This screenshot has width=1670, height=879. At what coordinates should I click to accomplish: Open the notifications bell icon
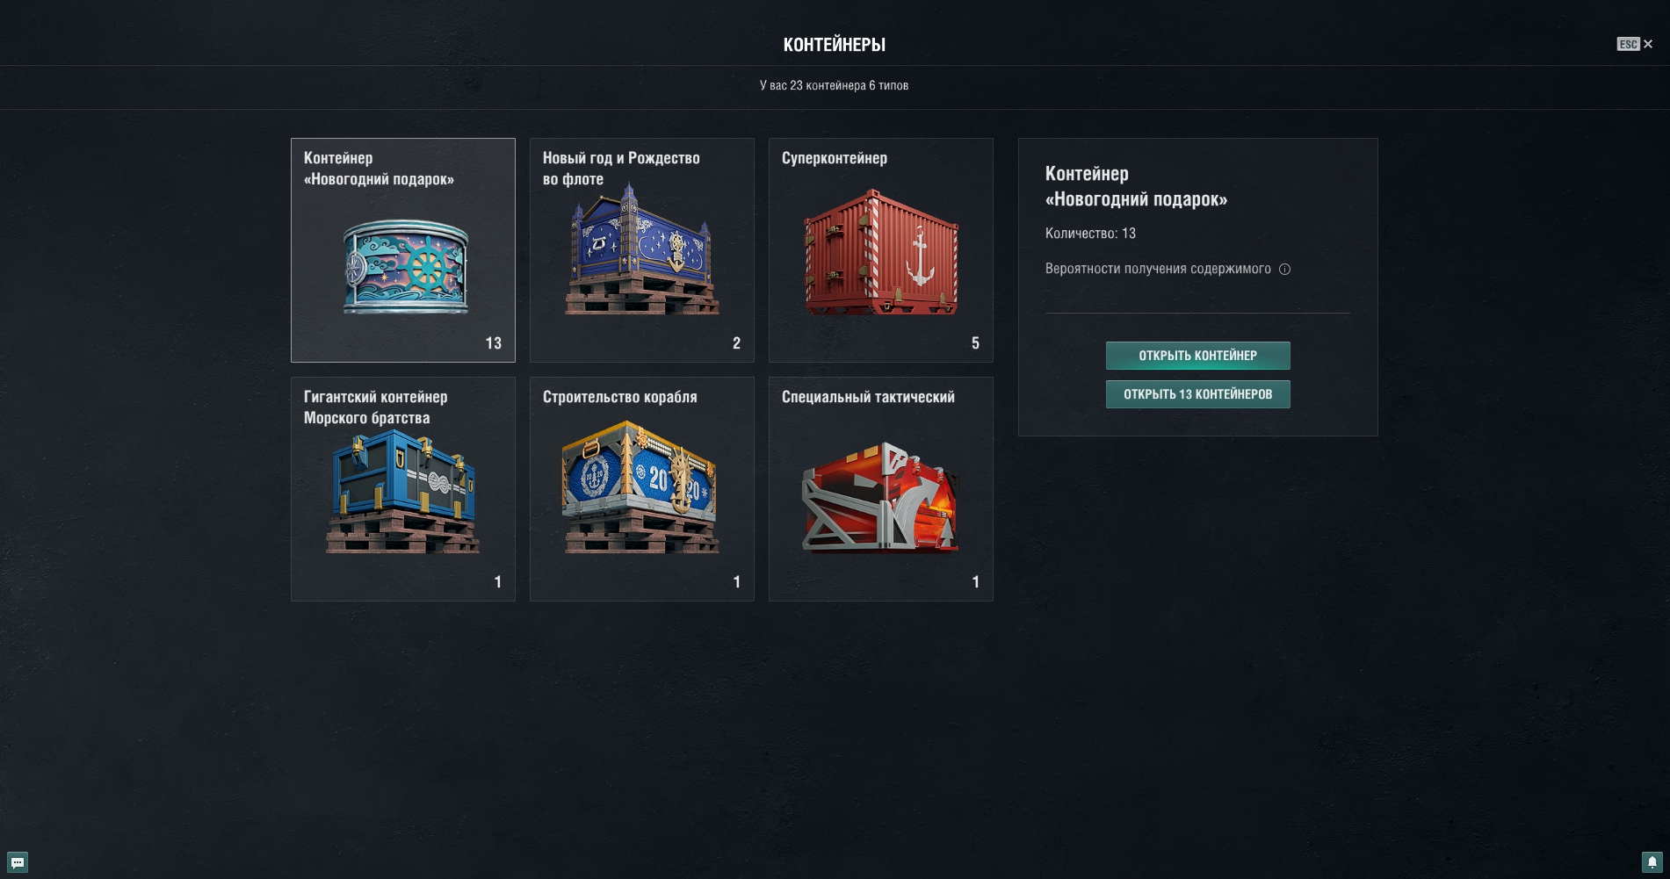click(x=1652, y=862)
